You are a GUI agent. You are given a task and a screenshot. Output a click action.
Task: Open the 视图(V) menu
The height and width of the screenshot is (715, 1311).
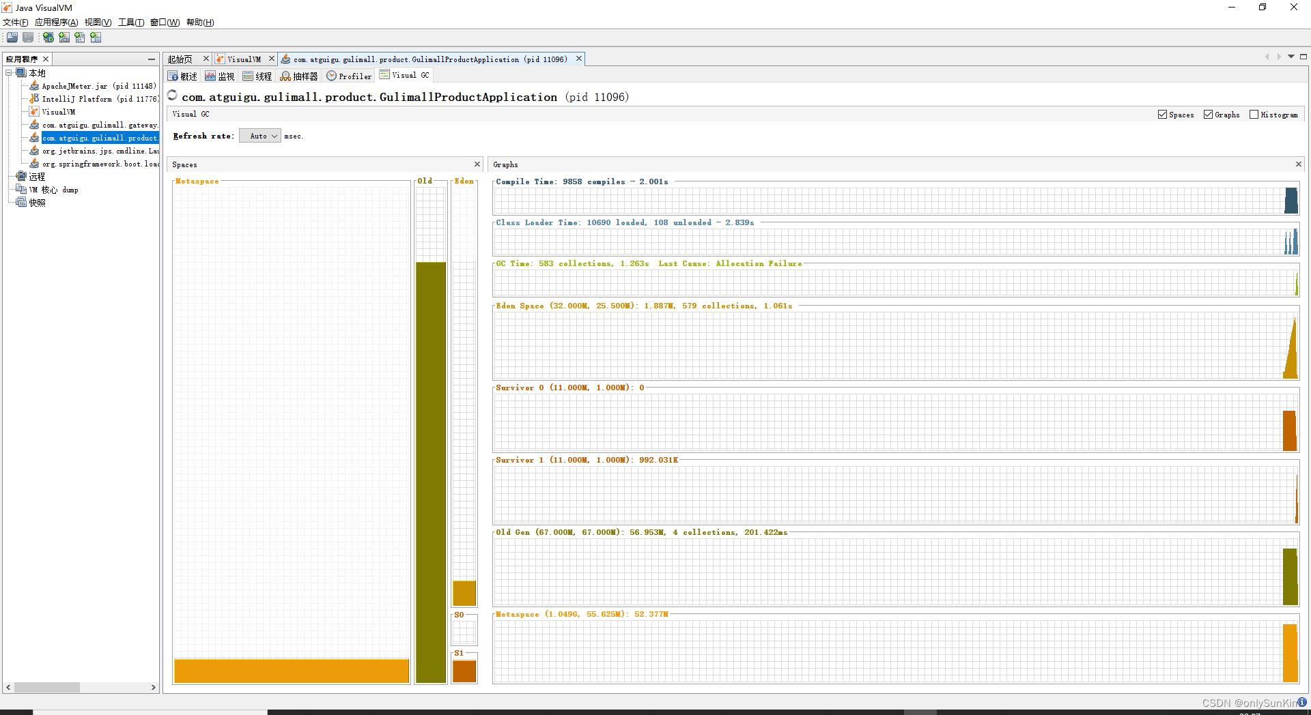98,23
